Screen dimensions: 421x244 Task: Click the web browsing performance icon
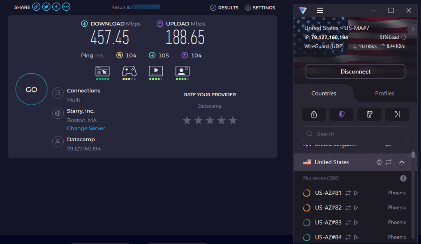[102, 71]
